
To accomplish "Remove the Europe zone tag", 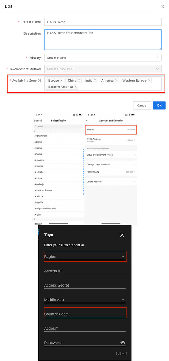I will point(61,81).
